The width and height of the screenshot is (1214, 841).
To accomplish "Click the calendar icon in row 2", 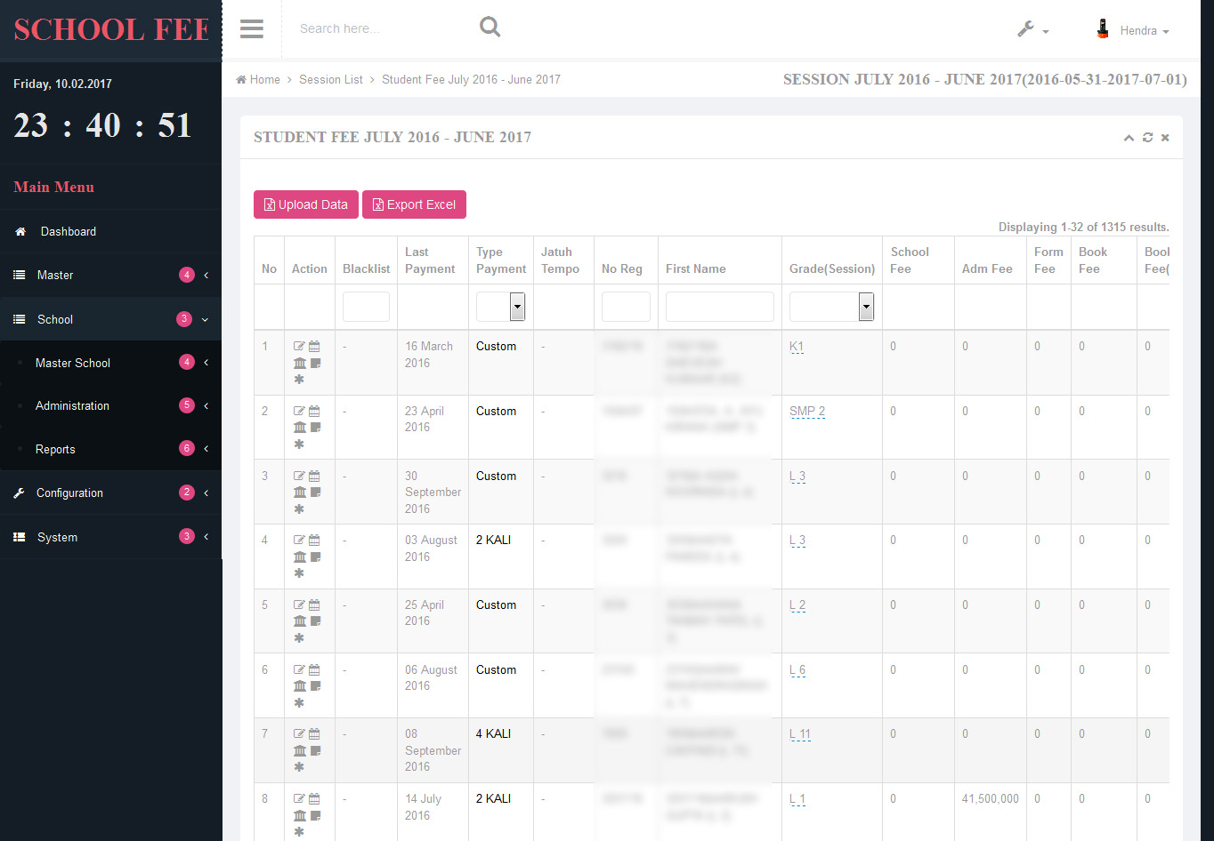I will [x=314, y=412].
